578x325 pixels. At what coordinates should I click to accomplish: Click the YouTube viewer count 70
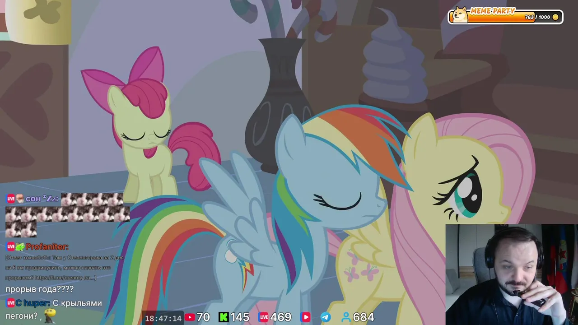click(x=203, y=317)
